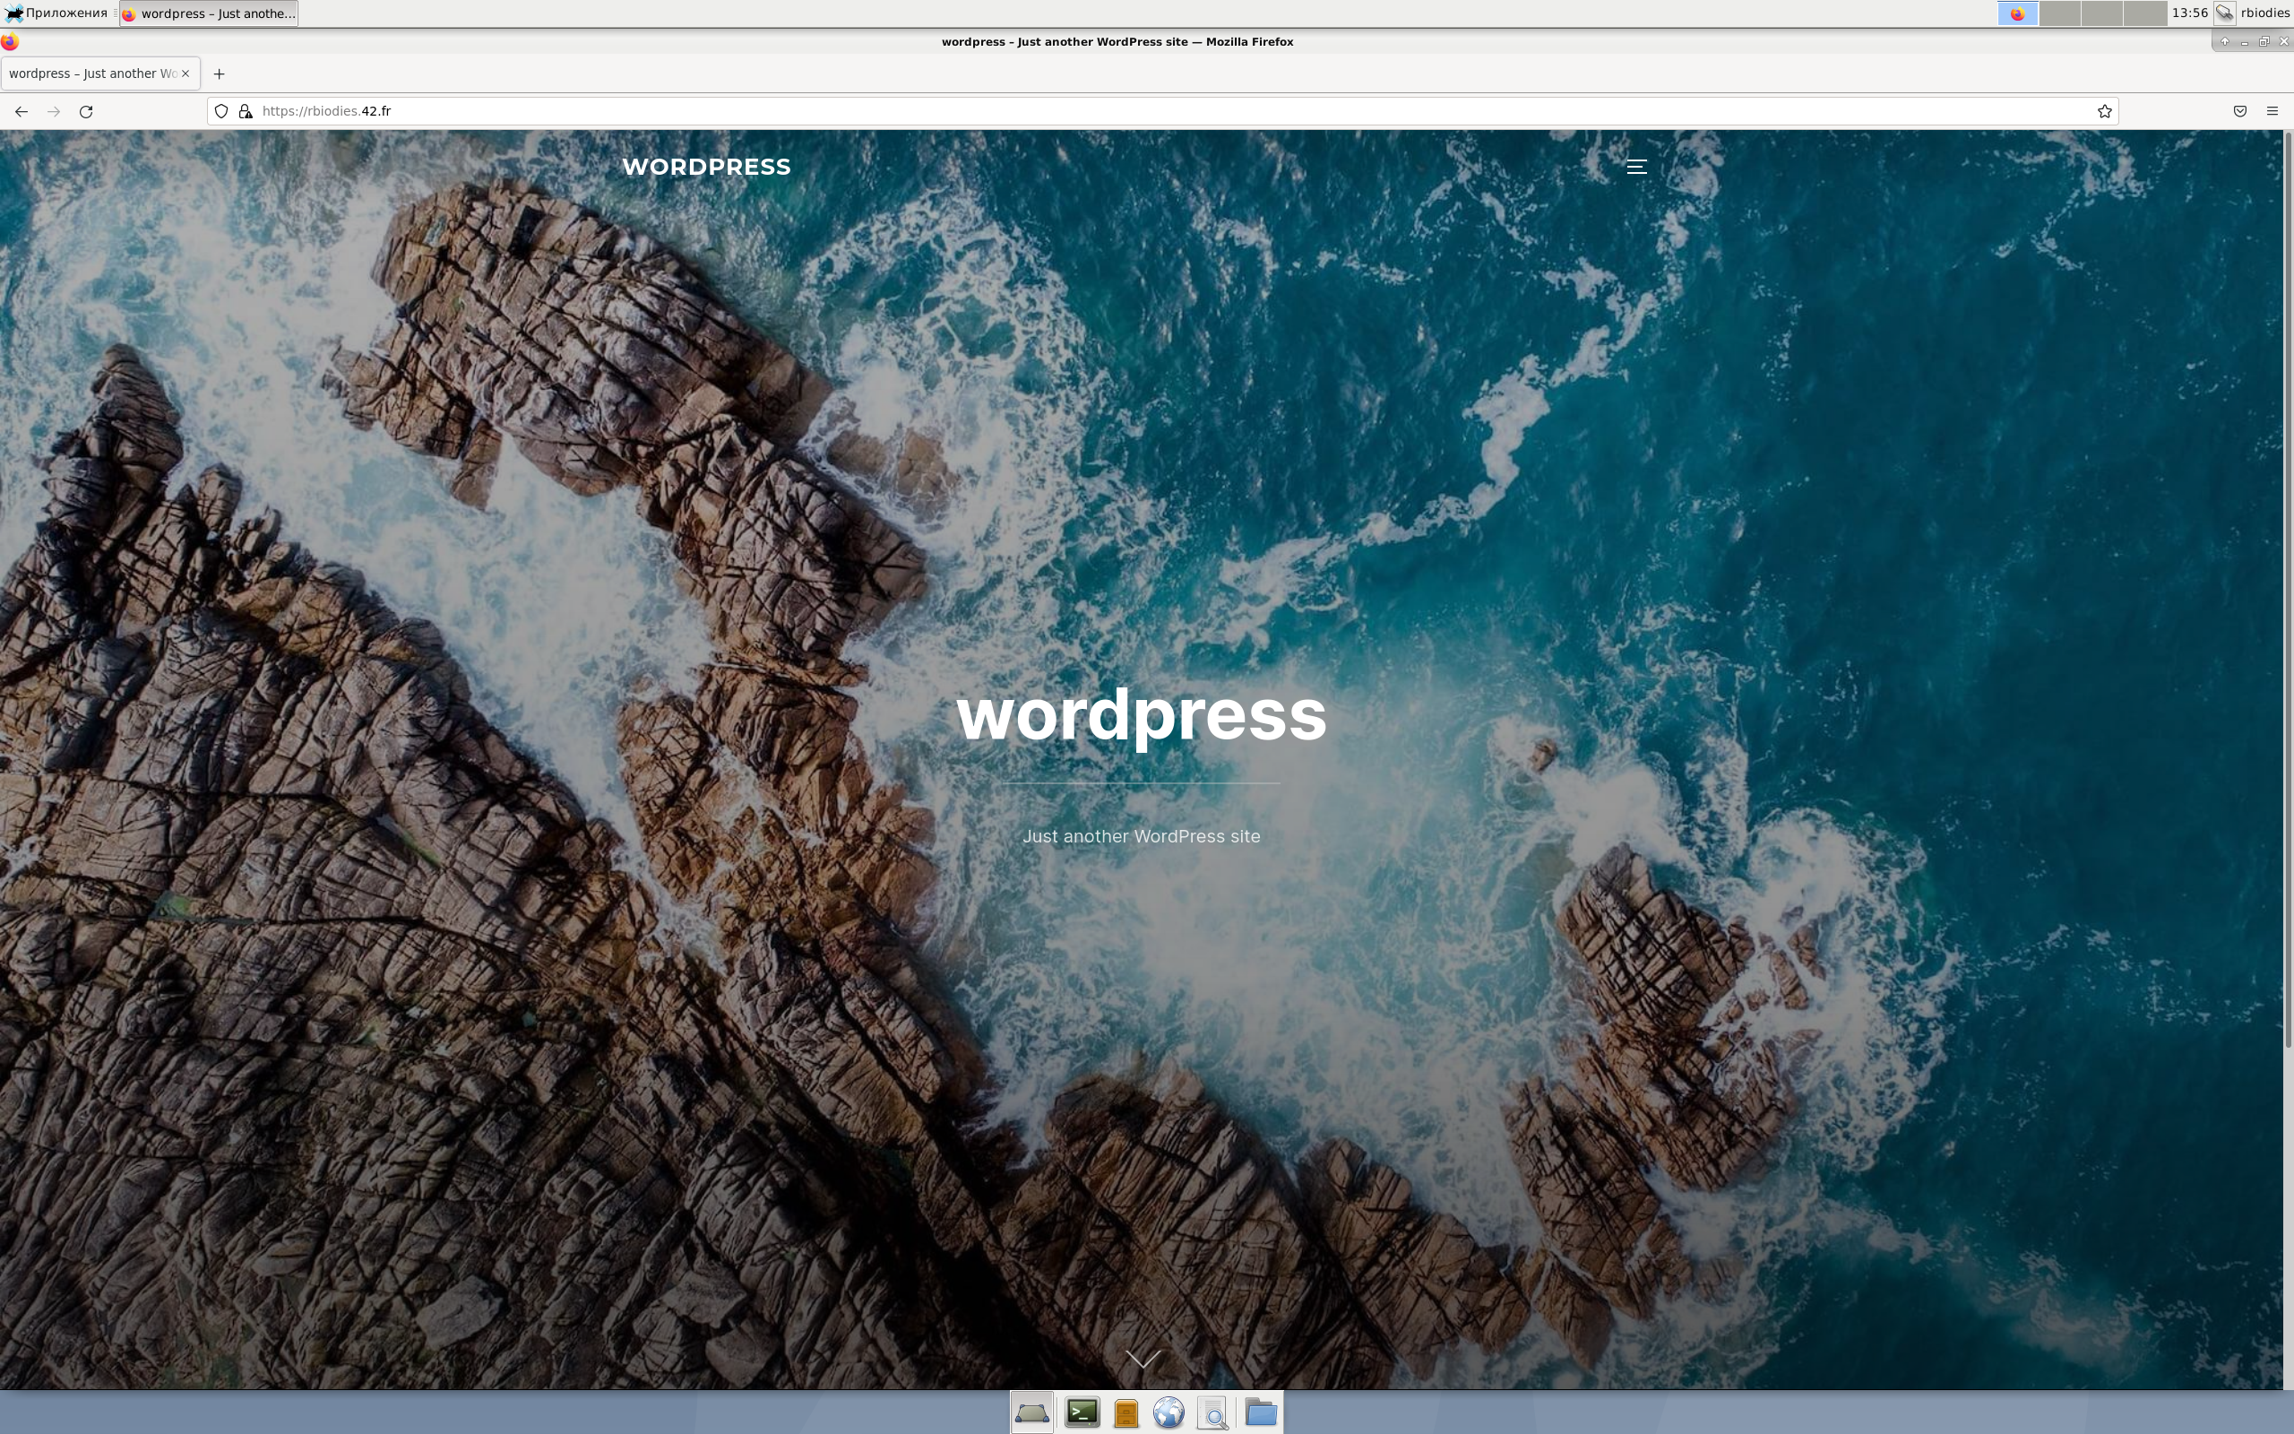This screenshot has width=2294, height=1434.
Task: Open the Firefox application menu
Action: (x=2272, y=111)
